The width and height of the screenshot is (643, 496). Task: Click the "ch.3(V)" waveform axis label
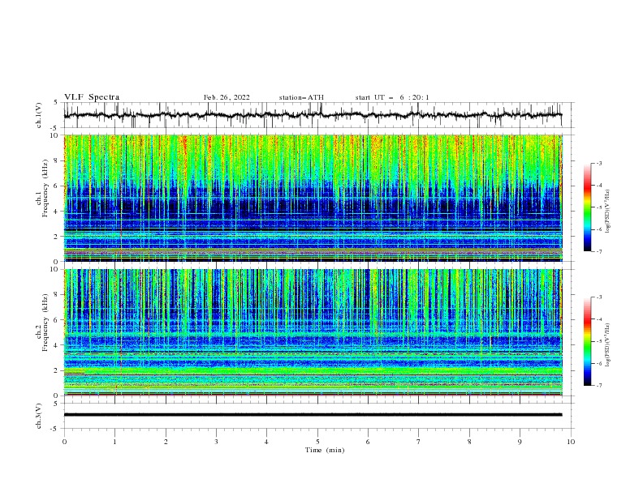39,416
